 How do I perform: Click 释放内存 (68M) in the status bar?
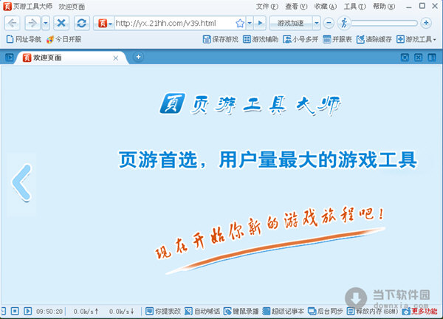[x=373, y=312]
